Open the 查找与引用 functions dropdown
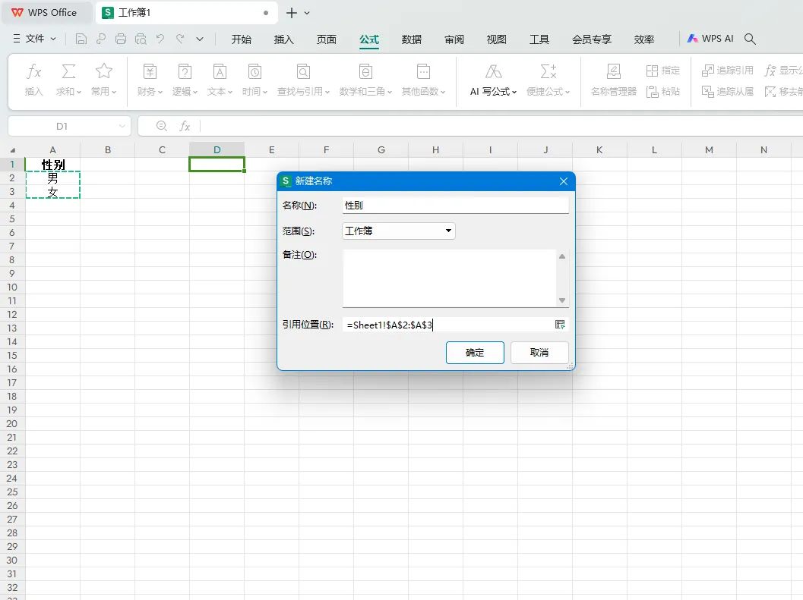 [x=303, y=80]
